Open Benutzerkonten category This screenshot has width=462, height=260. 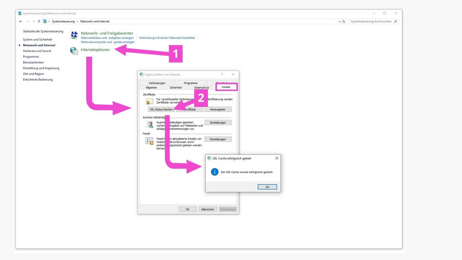point(33,62)
